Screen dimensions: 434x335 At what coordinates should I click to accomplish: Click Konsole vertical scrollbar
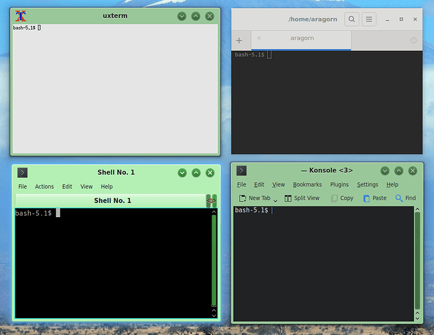(x=417, y=261)
